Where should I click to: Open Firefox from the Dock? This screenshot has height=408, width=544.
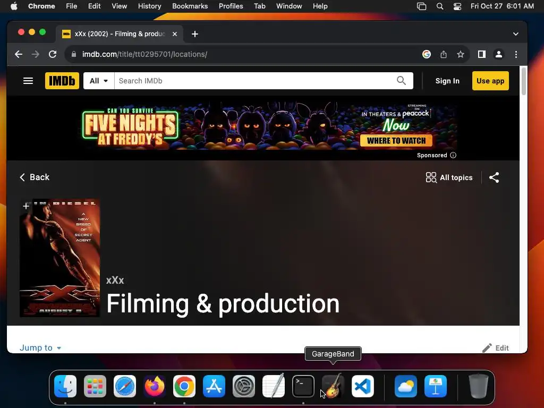[155, 386]
